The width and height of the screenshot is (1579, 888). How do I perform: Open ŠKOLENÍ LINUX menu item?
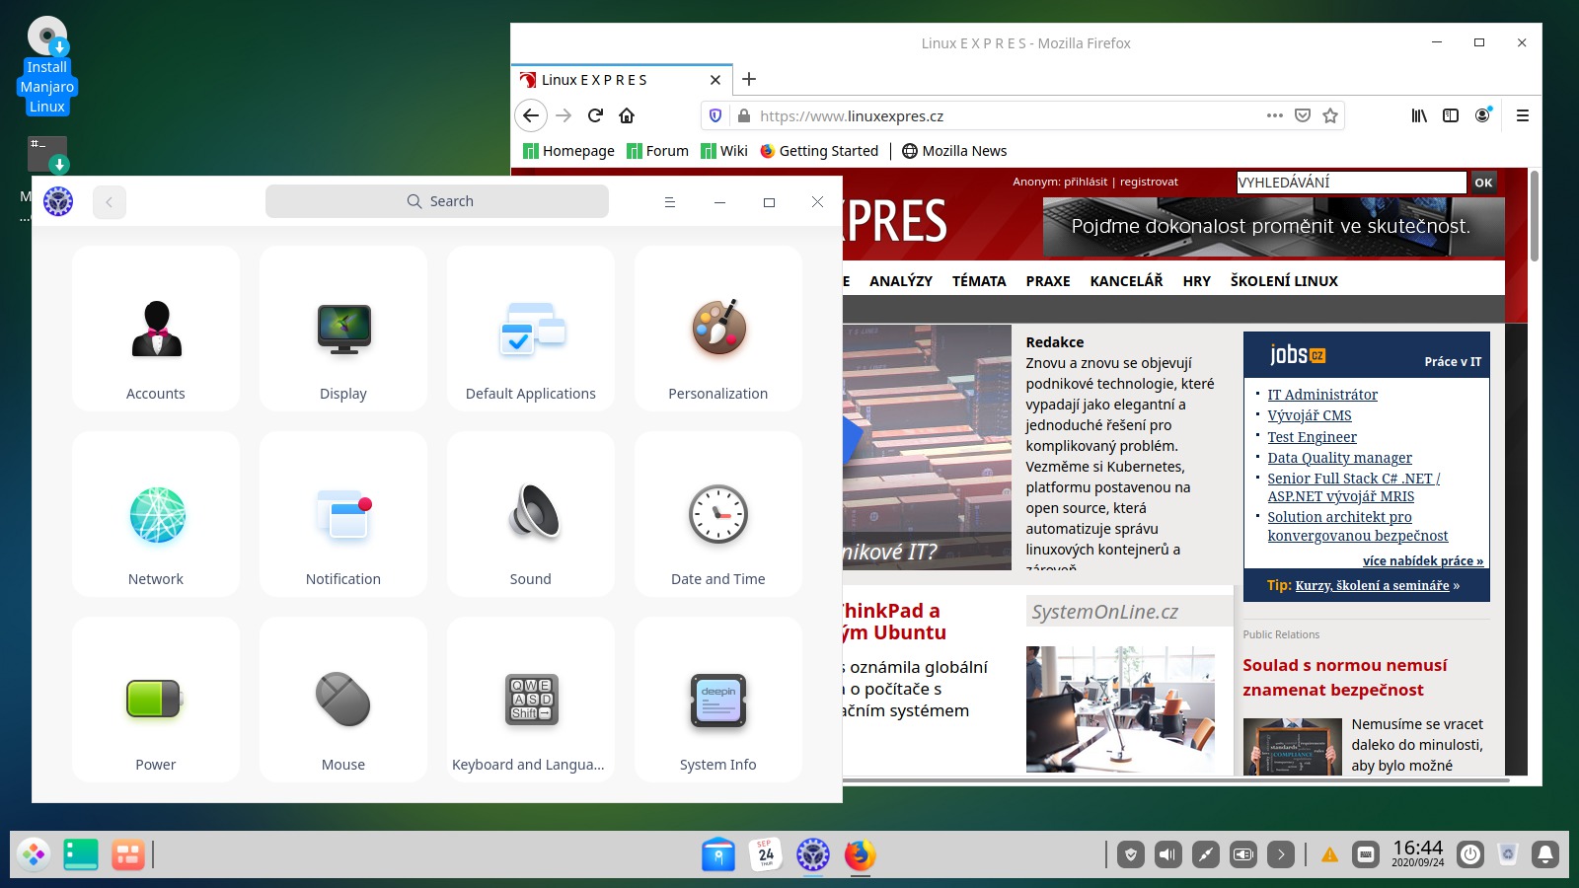pyautogui.click(x=1284, y=281)
